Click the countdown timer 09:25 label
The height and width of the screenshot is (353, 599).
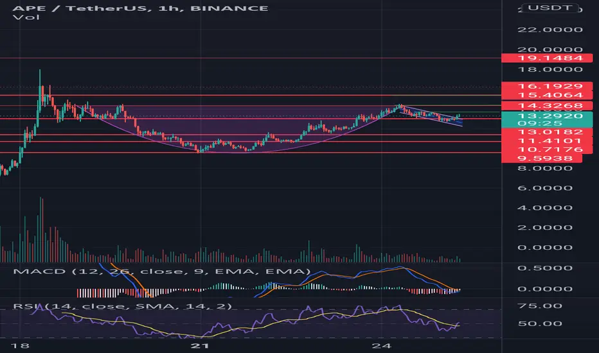click(x=539, y=123)
